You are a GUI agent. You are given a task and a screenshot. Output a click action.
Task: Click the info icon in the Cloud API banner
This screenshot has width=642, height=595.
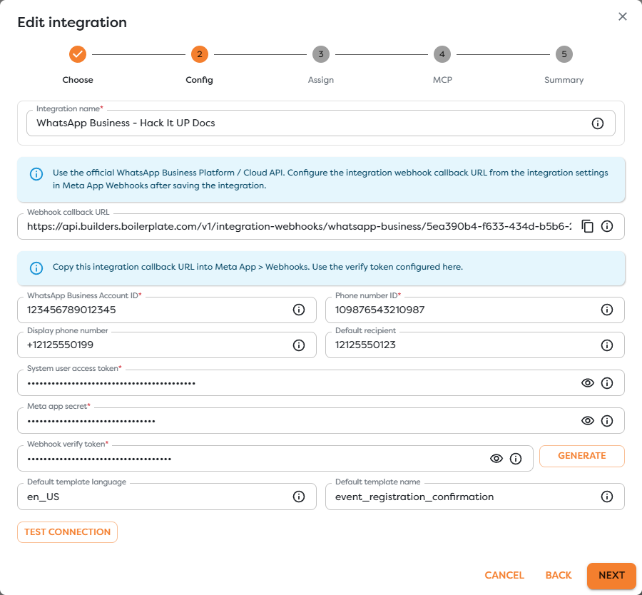pos(36,174)
